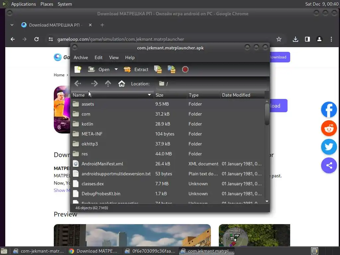This screenshot has height=255, width=340.
Task: Sort by Date Modified column header
Action: point(242,95)
